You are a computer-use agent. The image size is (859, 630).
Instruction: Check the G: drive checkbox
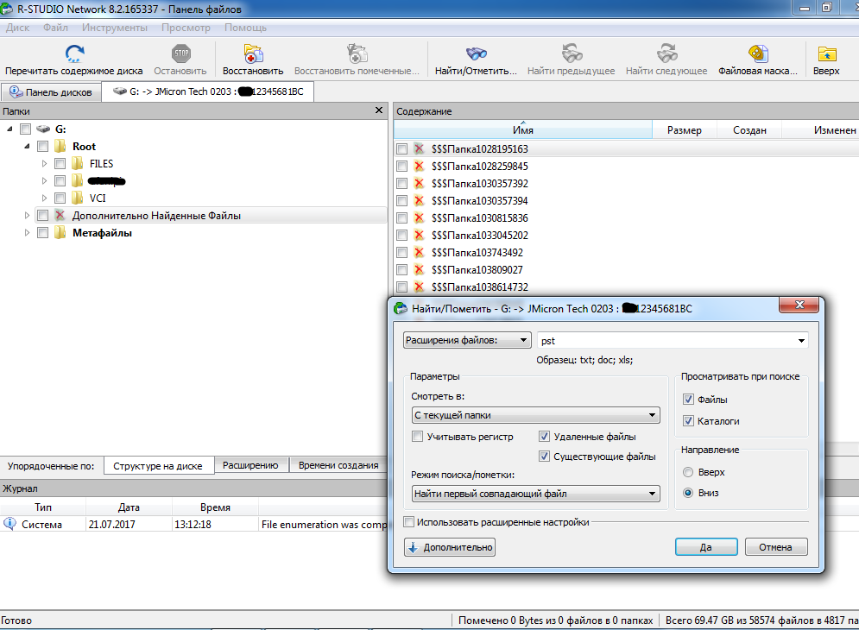25,129
